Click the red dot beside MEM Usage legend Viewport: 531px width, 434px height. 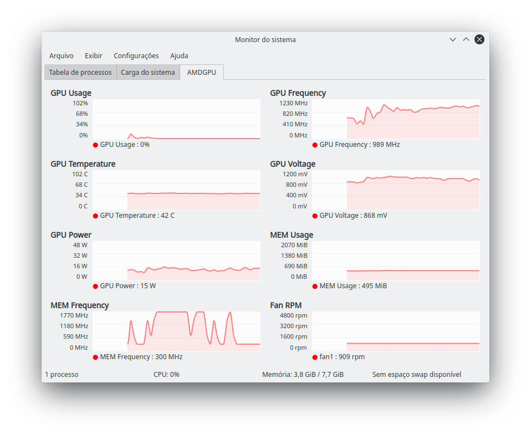click(315, 287)
